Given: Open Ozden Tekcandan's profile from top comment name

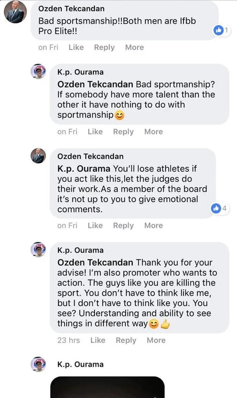Looking at the screenshot, I should [71, 9].
